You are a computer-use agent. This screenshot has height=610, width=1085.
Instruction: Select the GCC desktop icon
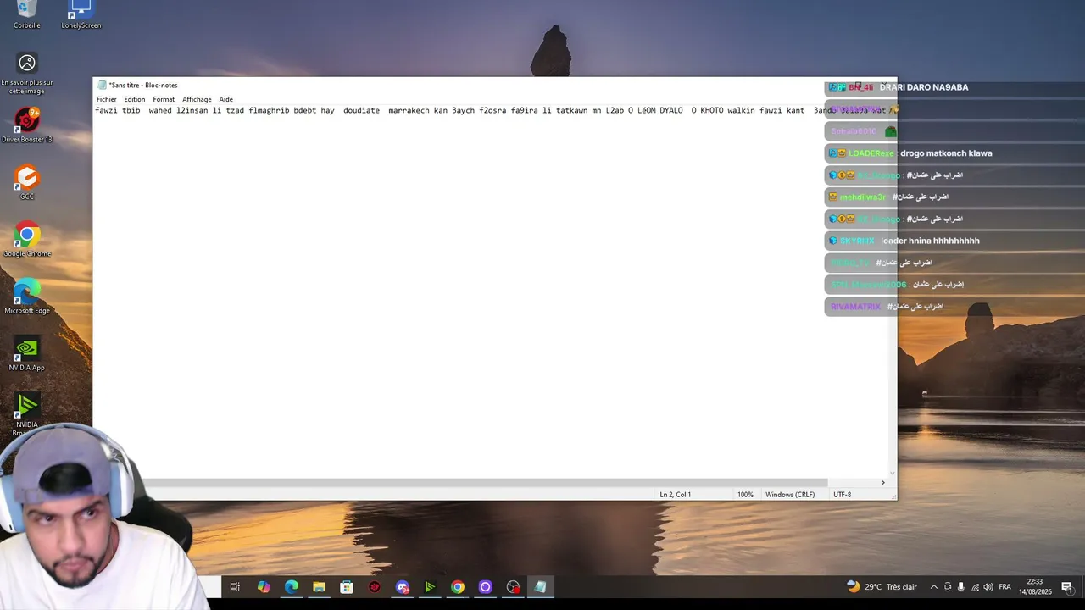(27, 182)
